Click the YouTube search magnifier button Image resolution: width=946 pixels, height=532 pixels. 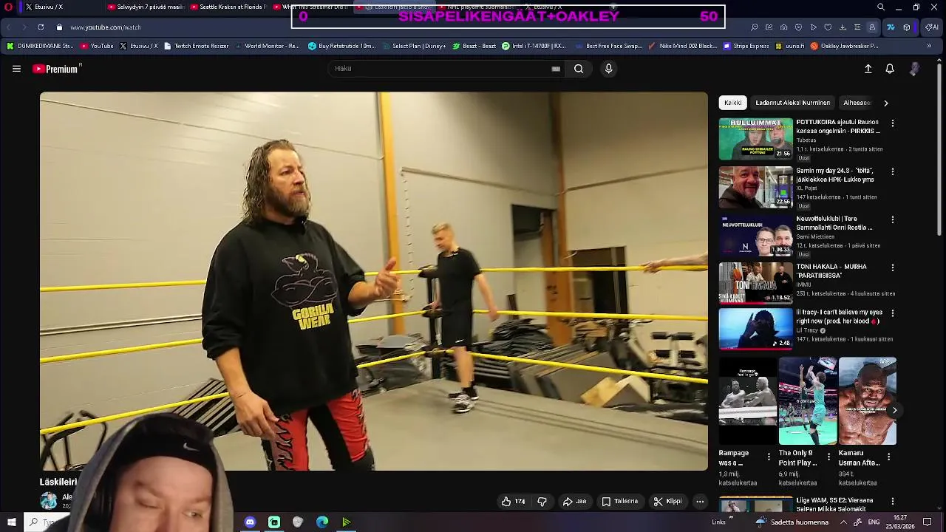(x=579, y=69)
